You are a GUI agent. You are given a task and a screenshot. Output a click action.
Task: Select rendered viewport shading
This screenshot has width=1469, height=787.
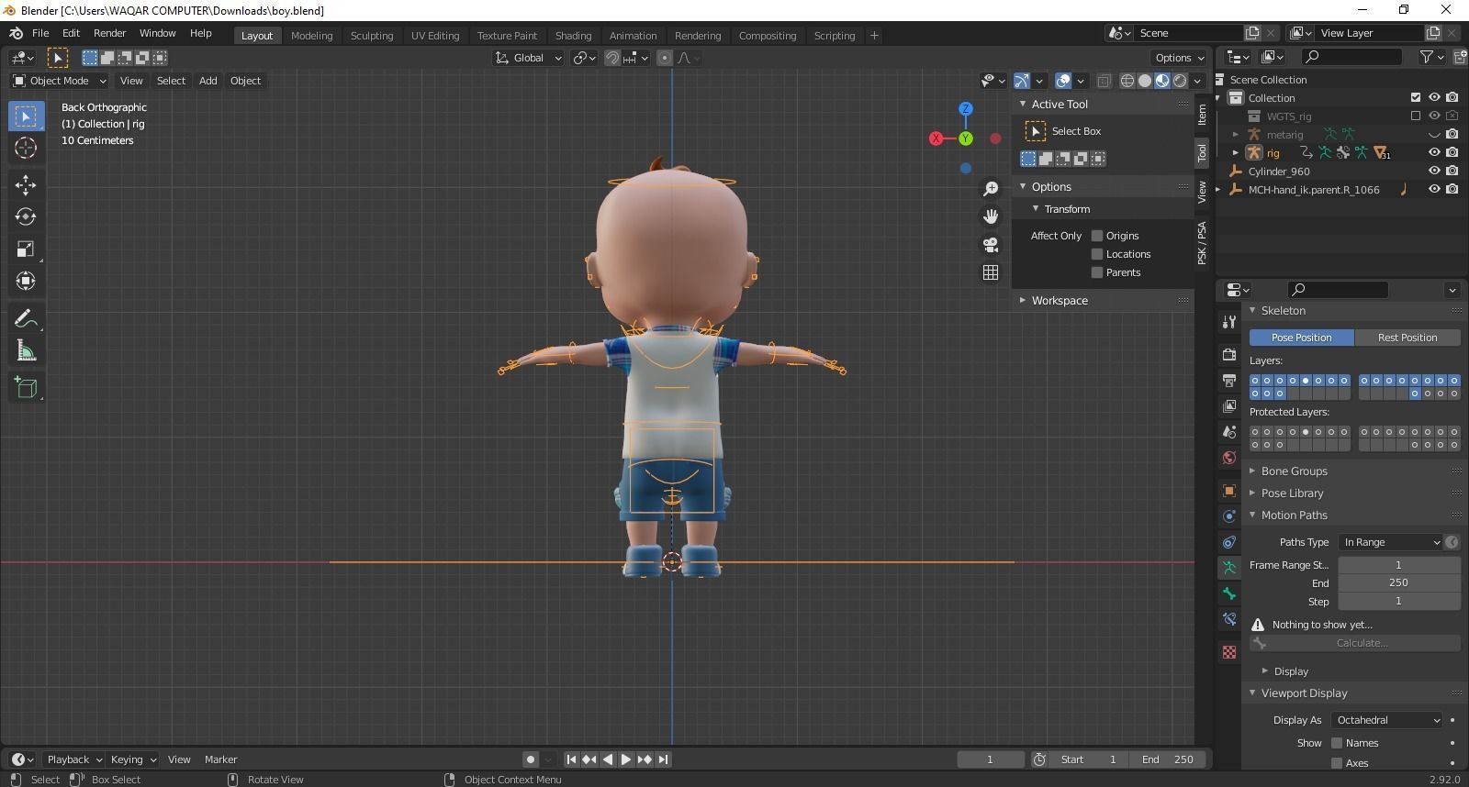coord(1180,81)
